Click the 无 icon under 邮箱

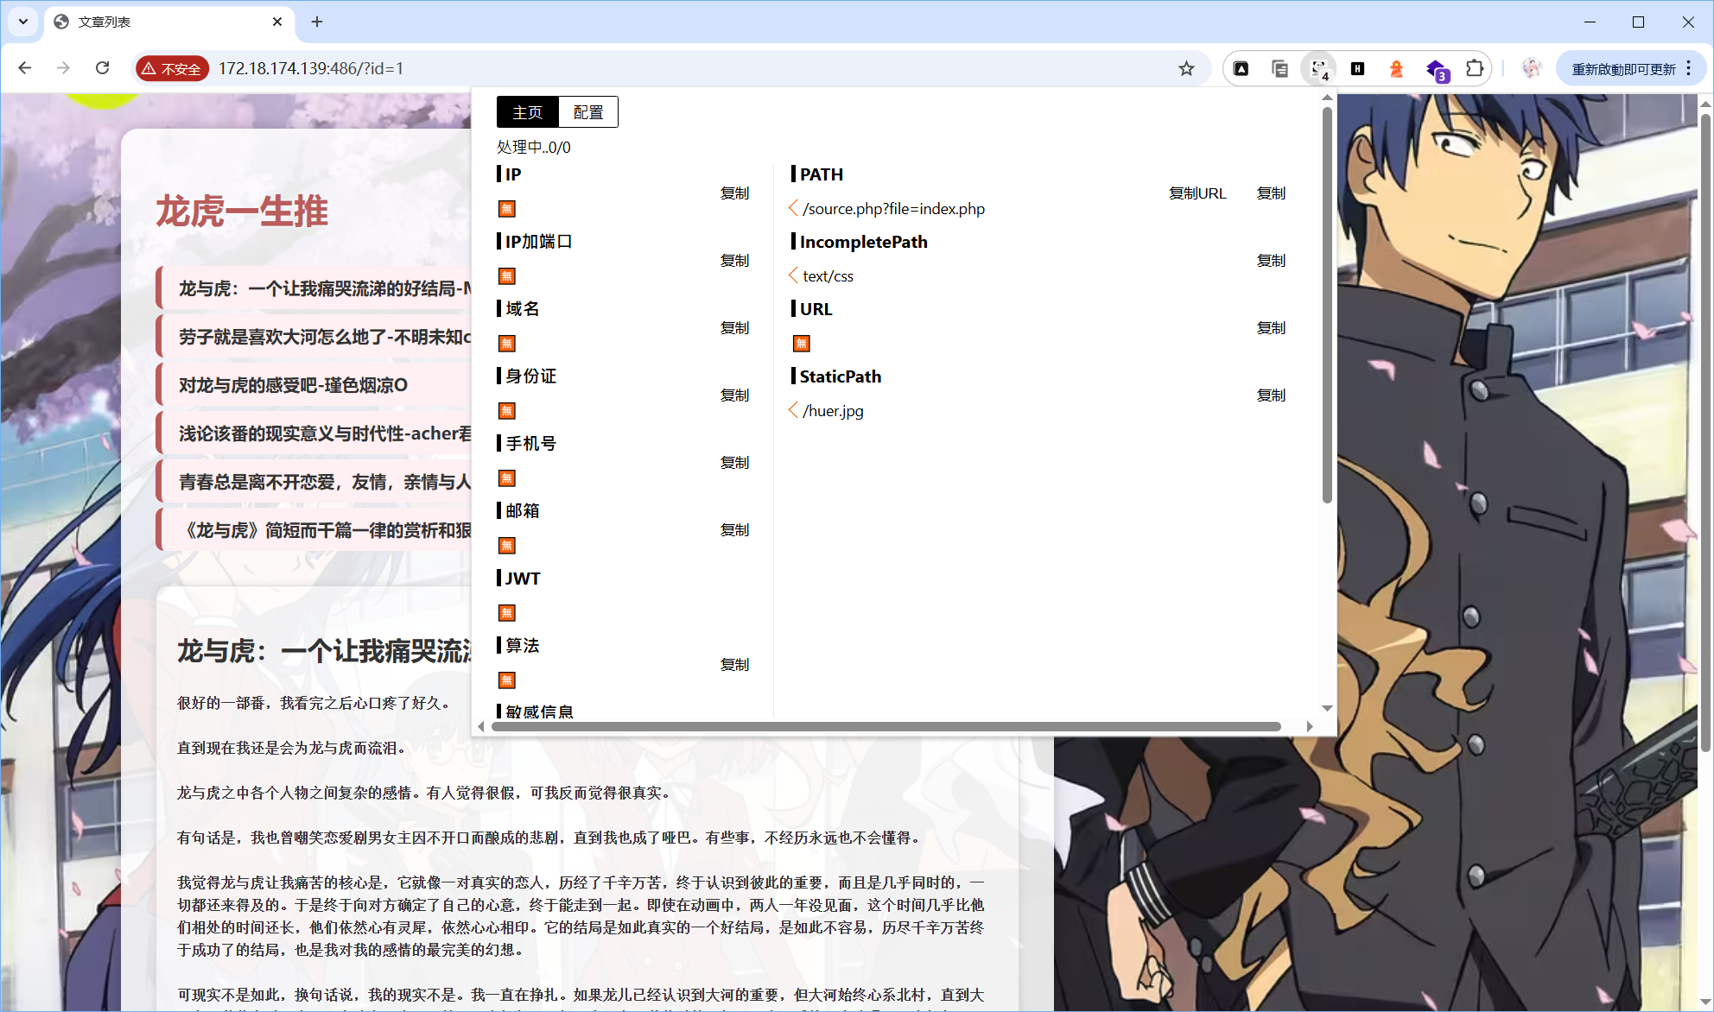507,546
